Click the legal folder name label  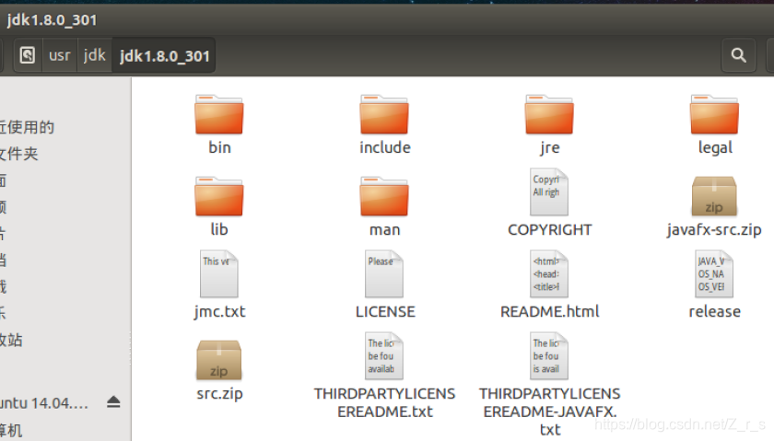pyautogui.click(x=715, y=148)
